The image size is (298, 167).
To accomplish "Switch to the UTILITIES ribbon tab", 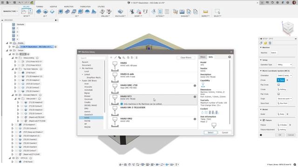I will [x=101, y=6].
